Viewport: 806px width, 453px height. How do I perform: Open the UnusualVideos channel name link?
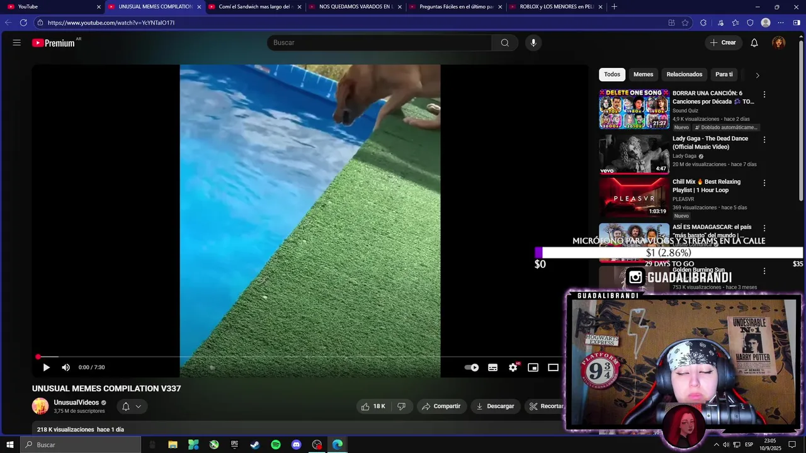point(76,403)
